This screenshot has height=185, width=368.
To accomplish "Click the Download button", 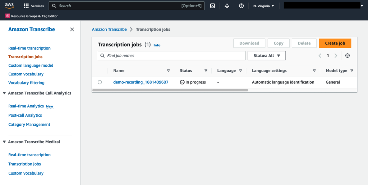I will pos(249,43).
